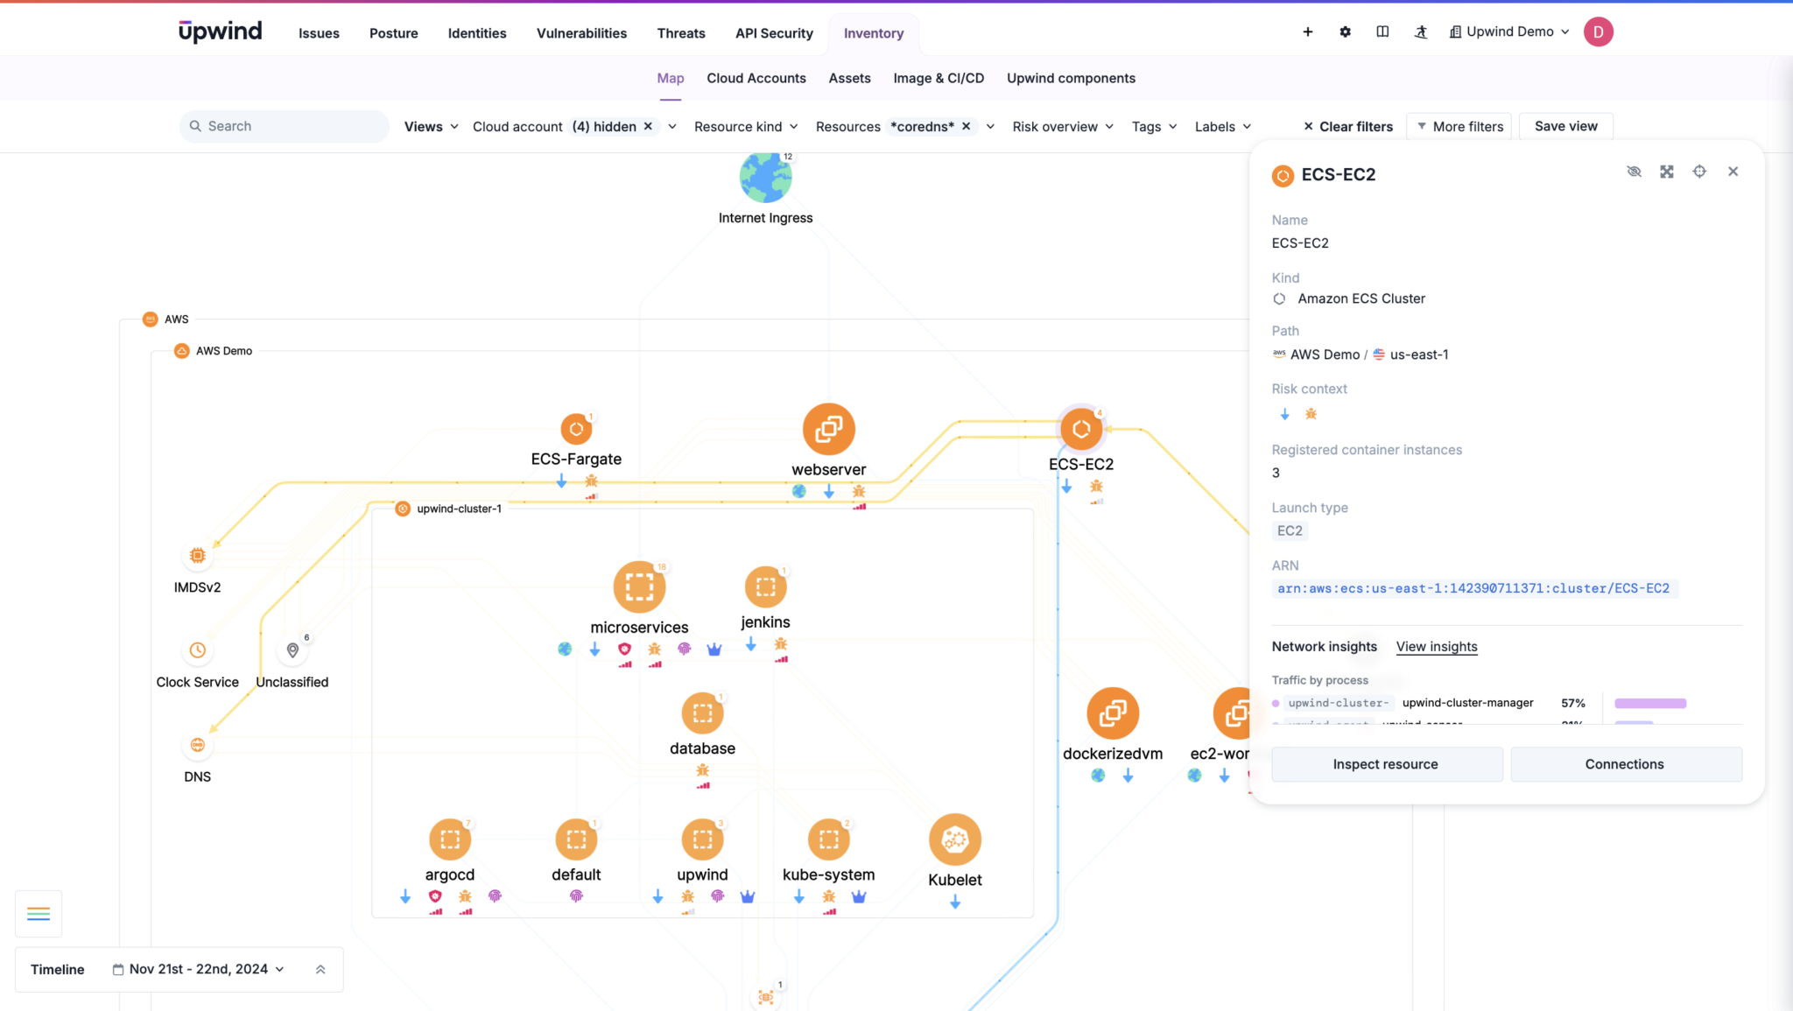Viewport: 1793px width, 1011px height.
Task: Click the Inspect resource button
Action: coord(1386,763)
